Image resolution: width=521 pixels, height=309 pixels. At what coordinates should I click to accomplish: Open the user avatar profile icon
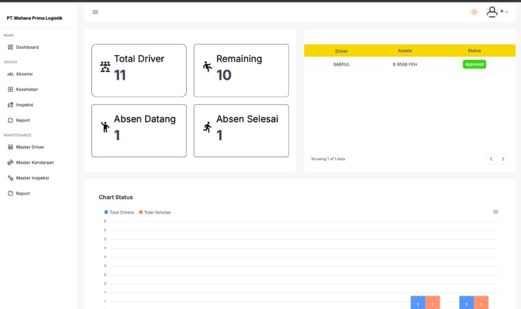click(492, 12)
